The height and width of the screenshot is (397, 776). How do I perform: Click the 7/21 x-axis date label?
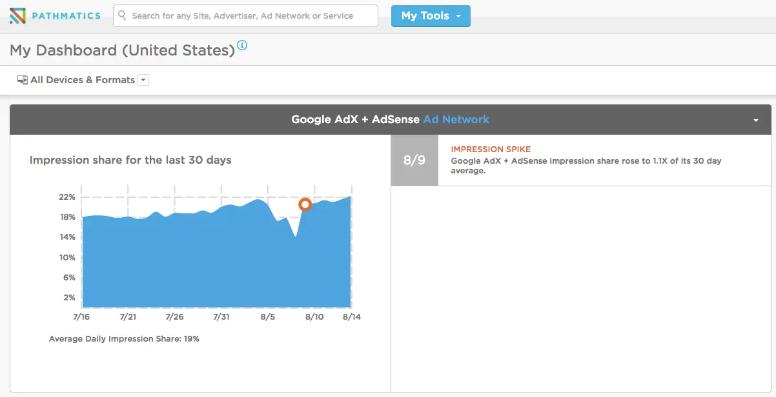tap(128, 317)
